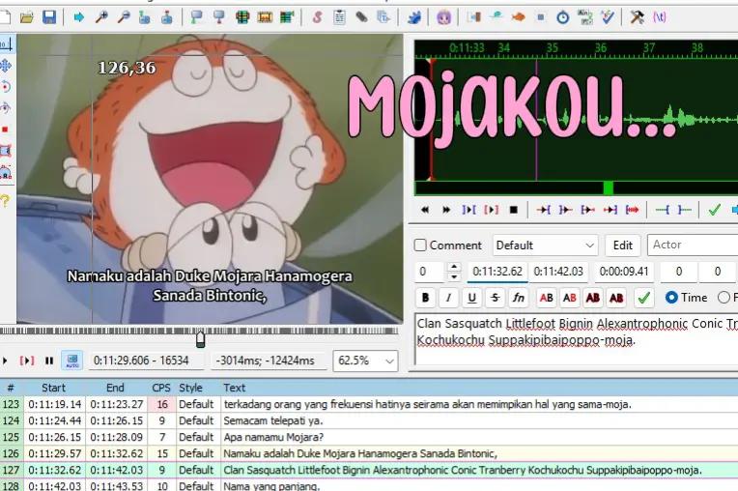Click the end time field 0:11:42.03
This screenshot has height=491, width=738.
558,272
